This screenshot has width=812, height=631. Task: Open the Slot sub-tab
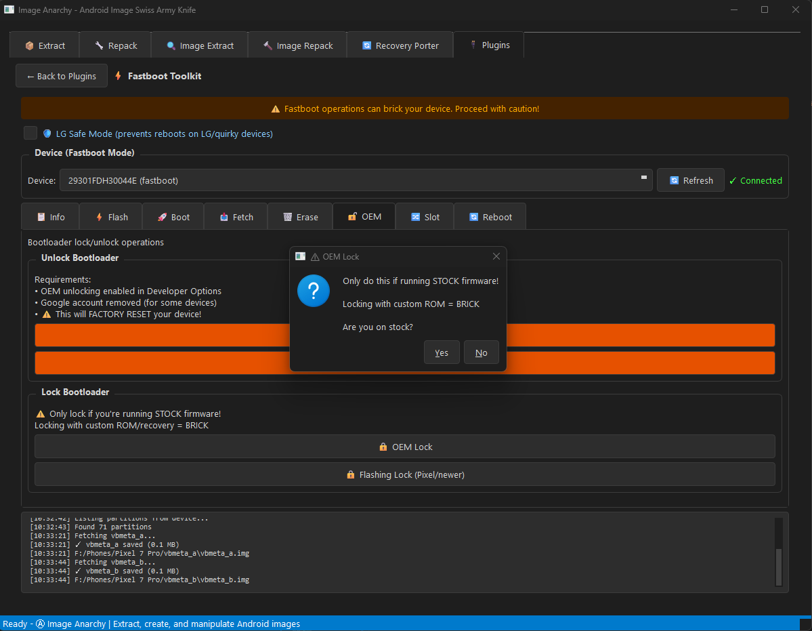[425, 217]
